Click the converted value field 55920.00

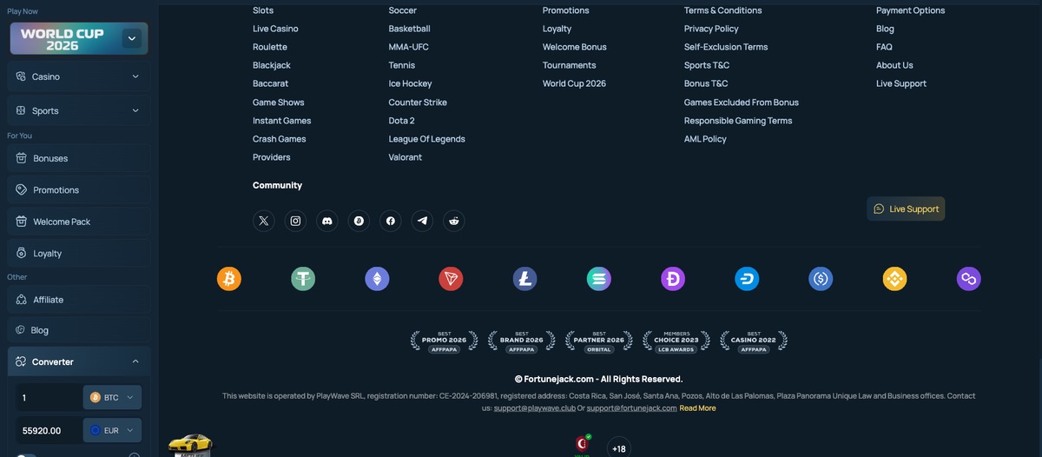click(x=49, y=430)
